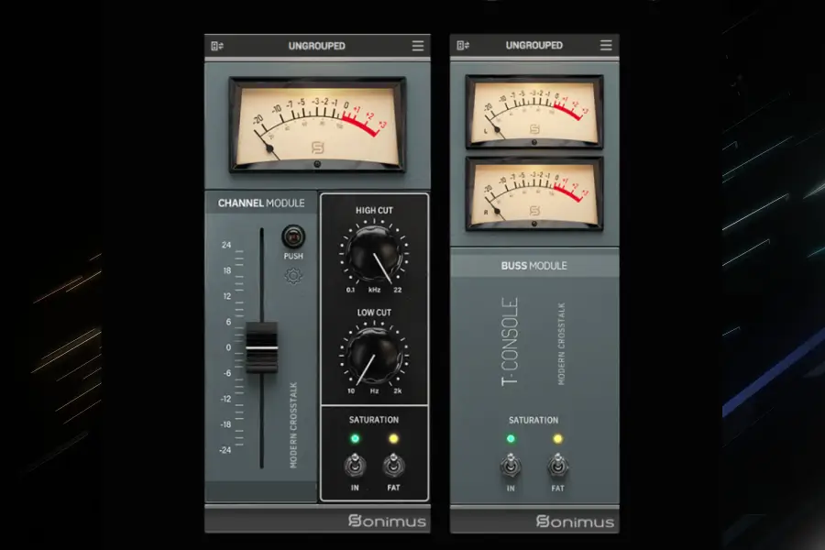This screenshot has width=825, height=550.
Task: Click UNGROUPED label on Buss Module
Action: coord(534,45)
